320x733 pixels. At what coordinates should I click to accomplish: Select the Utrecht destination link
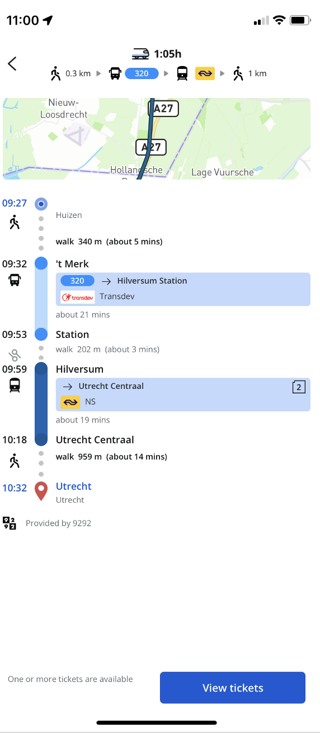click(x=74, y=486)
